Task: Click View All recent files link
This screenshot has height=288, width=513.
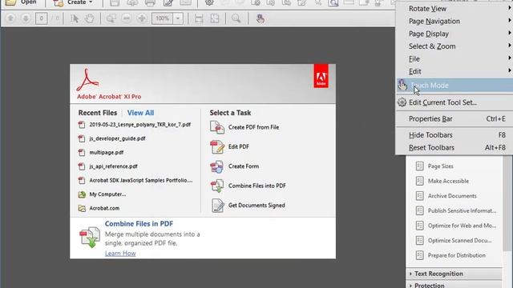Action: 140,113
